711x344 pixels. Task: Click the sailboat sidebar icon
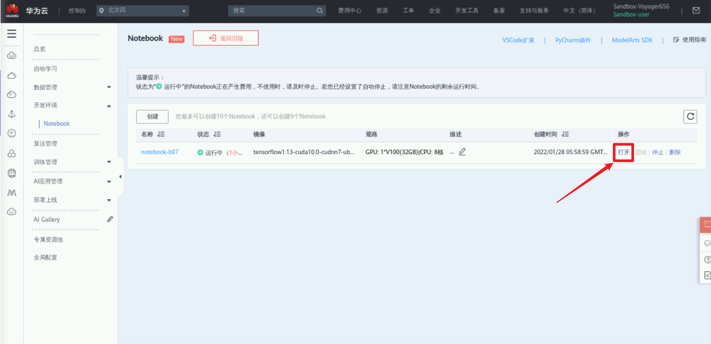click(12, 114)
